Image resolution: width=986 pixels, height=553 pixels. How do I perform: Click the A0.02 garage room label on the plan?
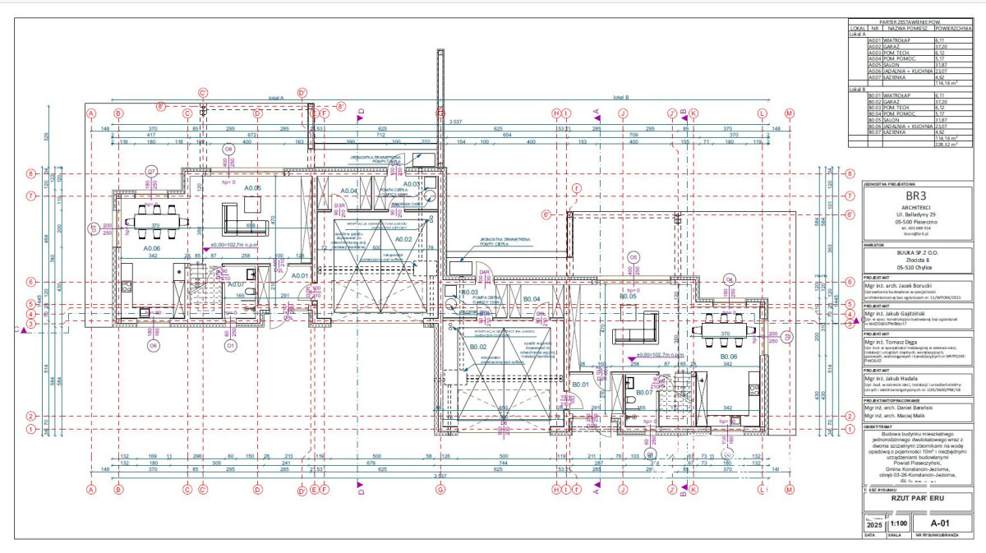(x=403, y=238)
